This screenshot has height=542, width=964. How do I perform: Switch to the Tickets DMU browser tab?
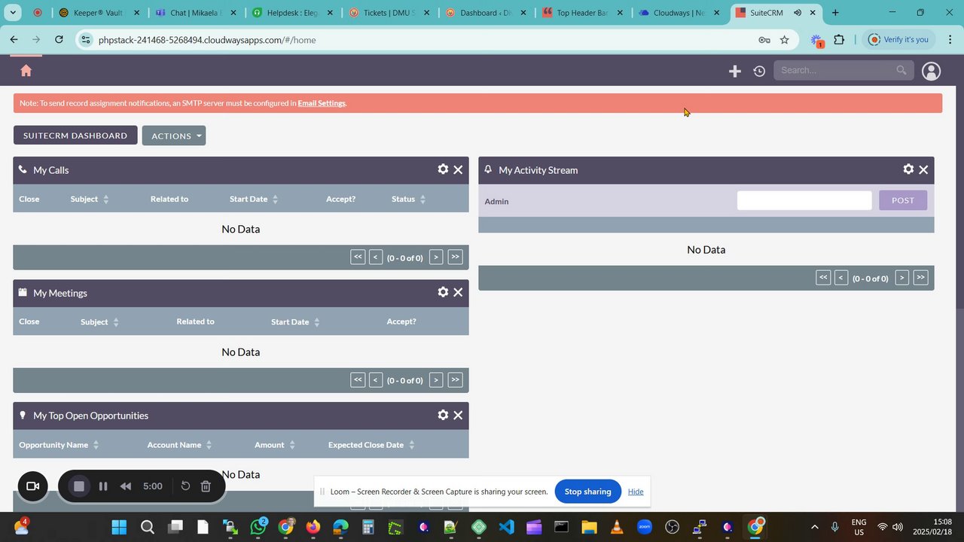click(391, 13)
